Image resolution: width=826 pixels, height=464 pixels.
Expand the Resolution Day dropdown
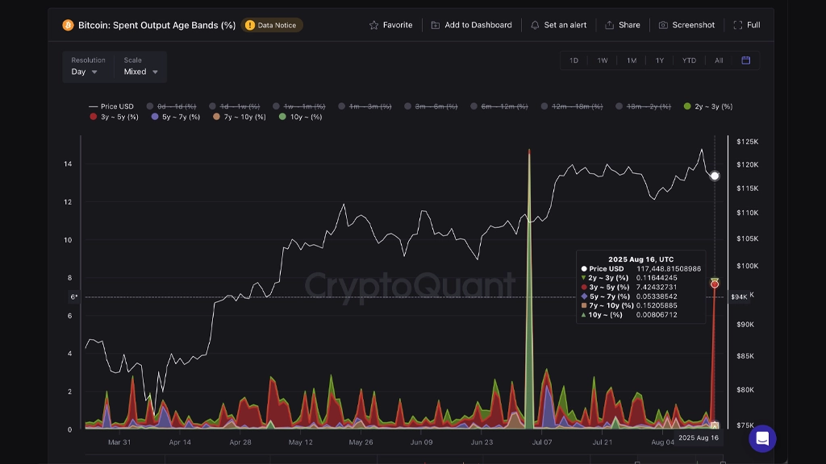tap(84, 72)
